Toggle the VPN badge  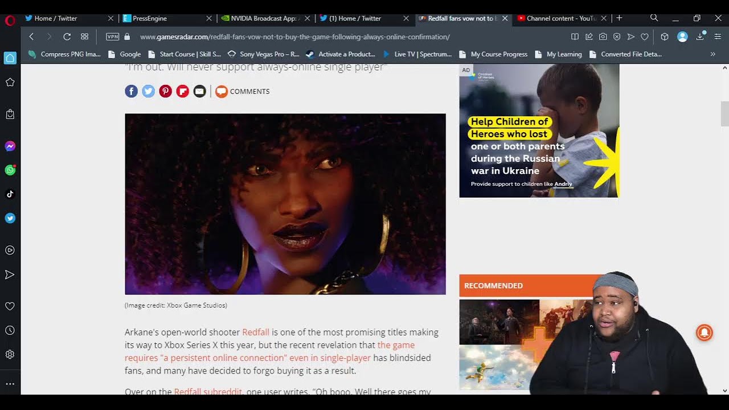(113, 36)
